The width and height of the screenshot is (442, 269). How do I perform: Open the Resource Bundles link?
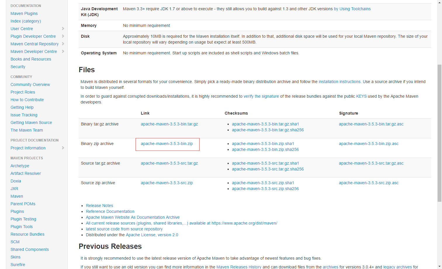click(x=27, y=234)
